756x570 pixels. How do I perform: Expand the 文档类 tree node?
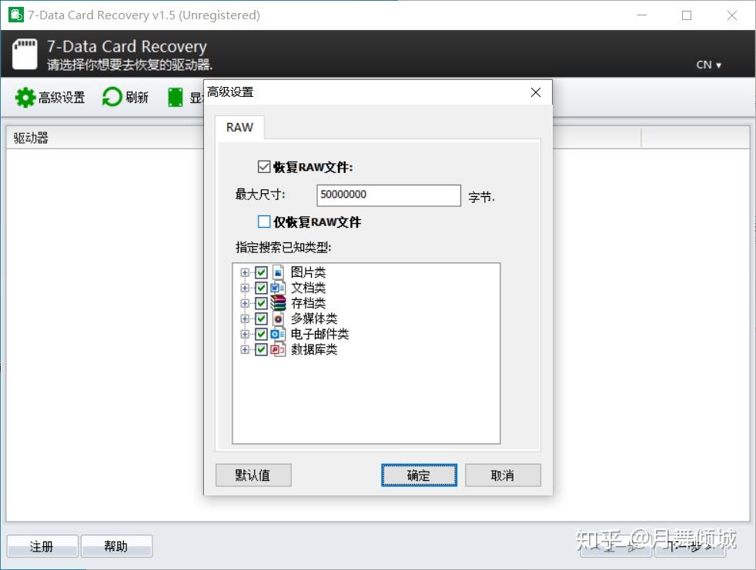245,288
